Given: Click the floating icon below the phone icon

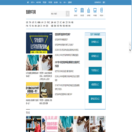Looking at the screenshot, I should coord(130,50).
